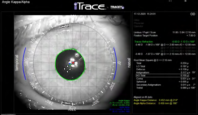This screenshot has height=115, width=198.
Task: Click the 'nasal' side label
Action: (x=129, y=63)
